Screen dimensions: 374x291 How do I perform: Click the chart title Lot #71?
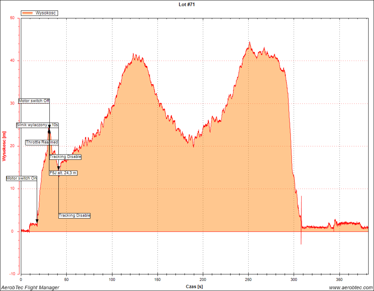pyautogui.click(x=187, y=5)
